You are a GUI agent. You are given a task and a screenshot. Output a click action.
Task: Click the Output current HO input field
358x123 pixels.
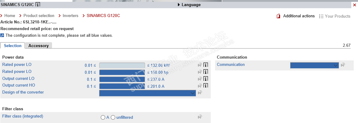pos(122,86)
